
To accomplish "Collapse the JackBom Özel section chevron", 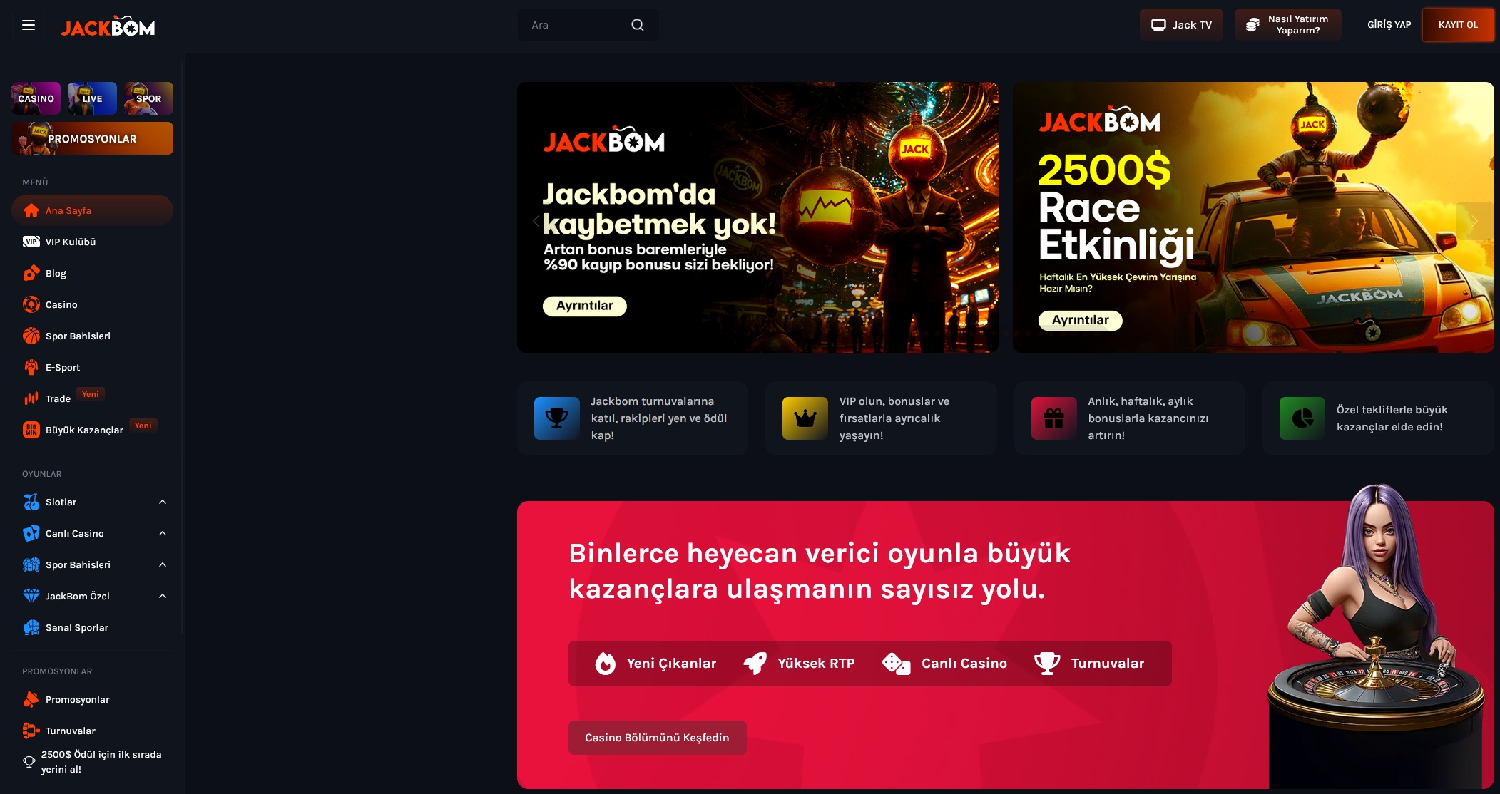I will 163,596.
